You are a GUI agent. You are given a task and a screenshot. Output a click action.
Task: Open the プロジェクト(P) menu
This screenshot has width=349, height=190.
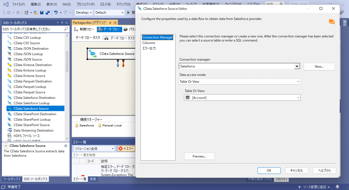coord(85,4)
